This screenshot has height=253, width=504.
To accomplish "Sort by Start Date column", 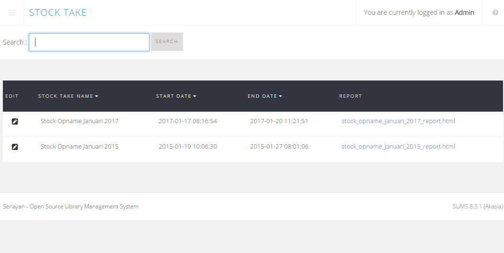I will point(176,96).
